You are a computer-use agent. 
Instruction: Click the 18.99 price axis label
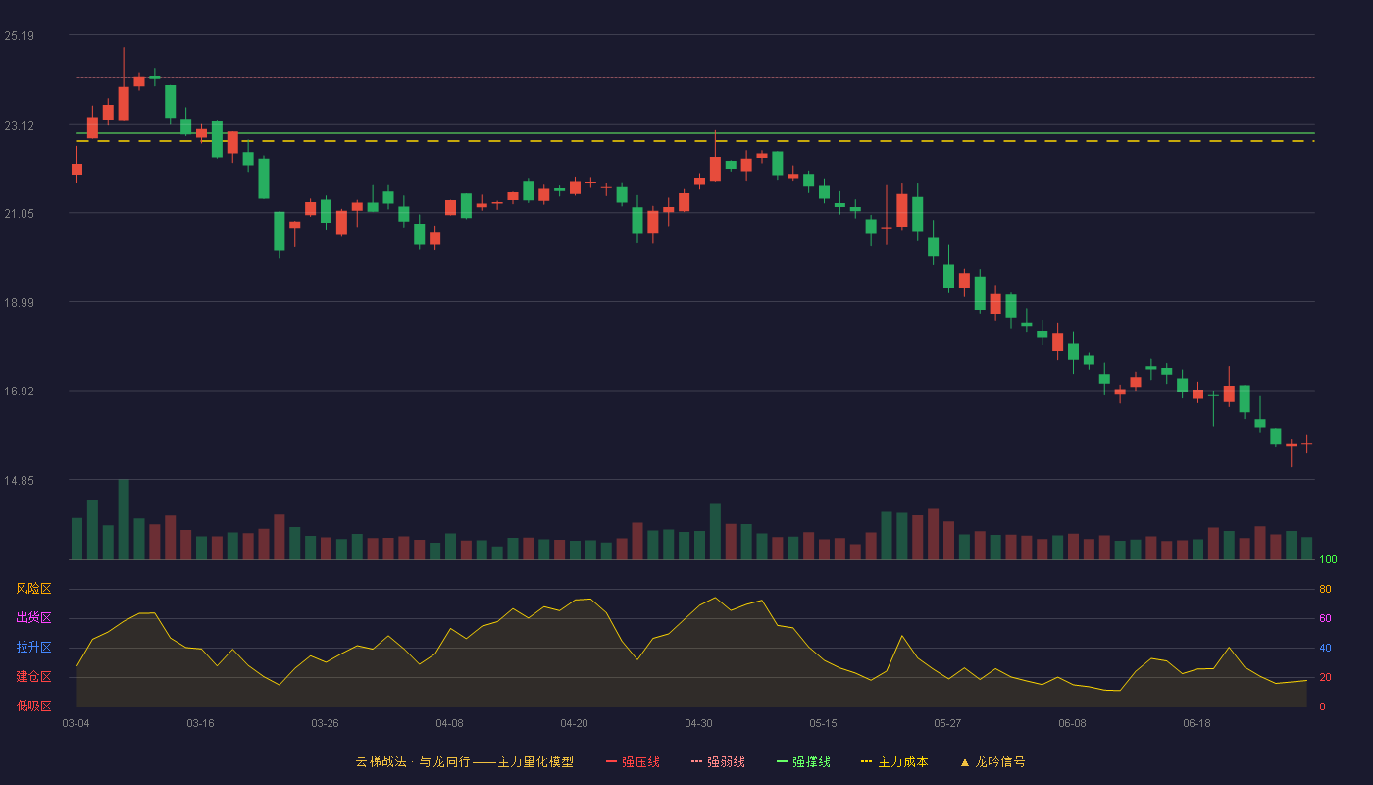coord(19,303)
